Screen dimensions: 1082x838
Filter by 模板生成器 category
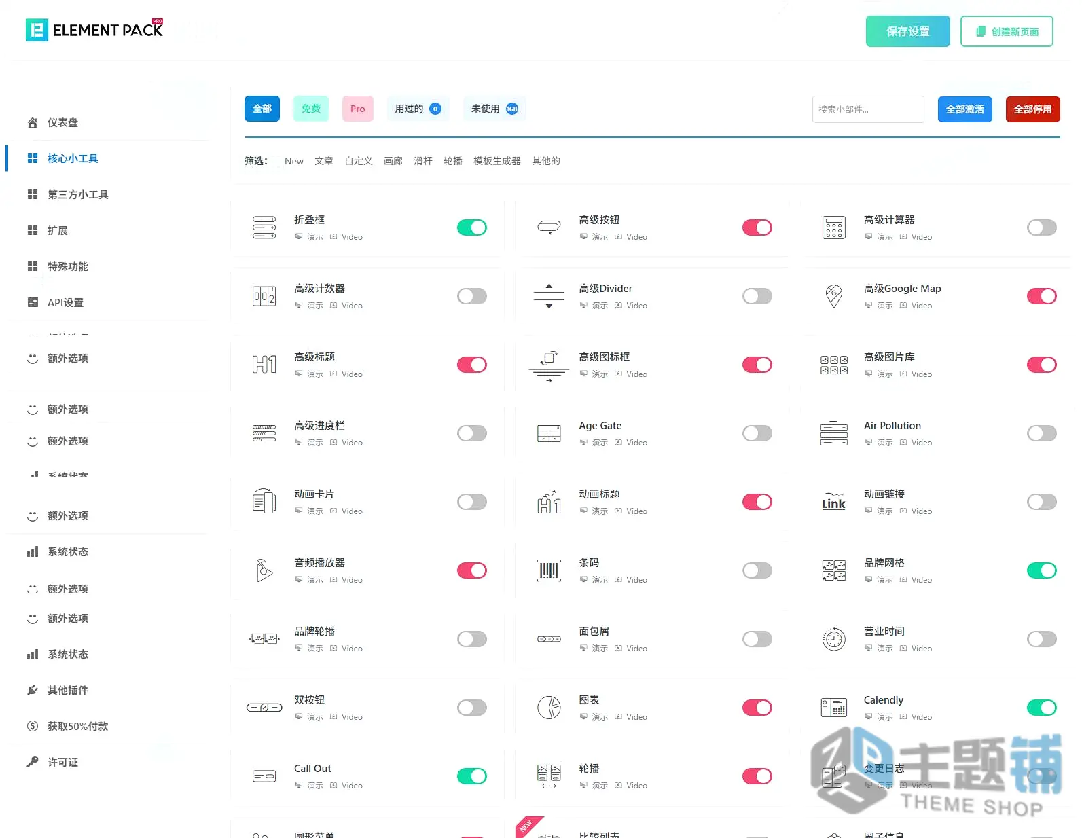coord(497,161)
